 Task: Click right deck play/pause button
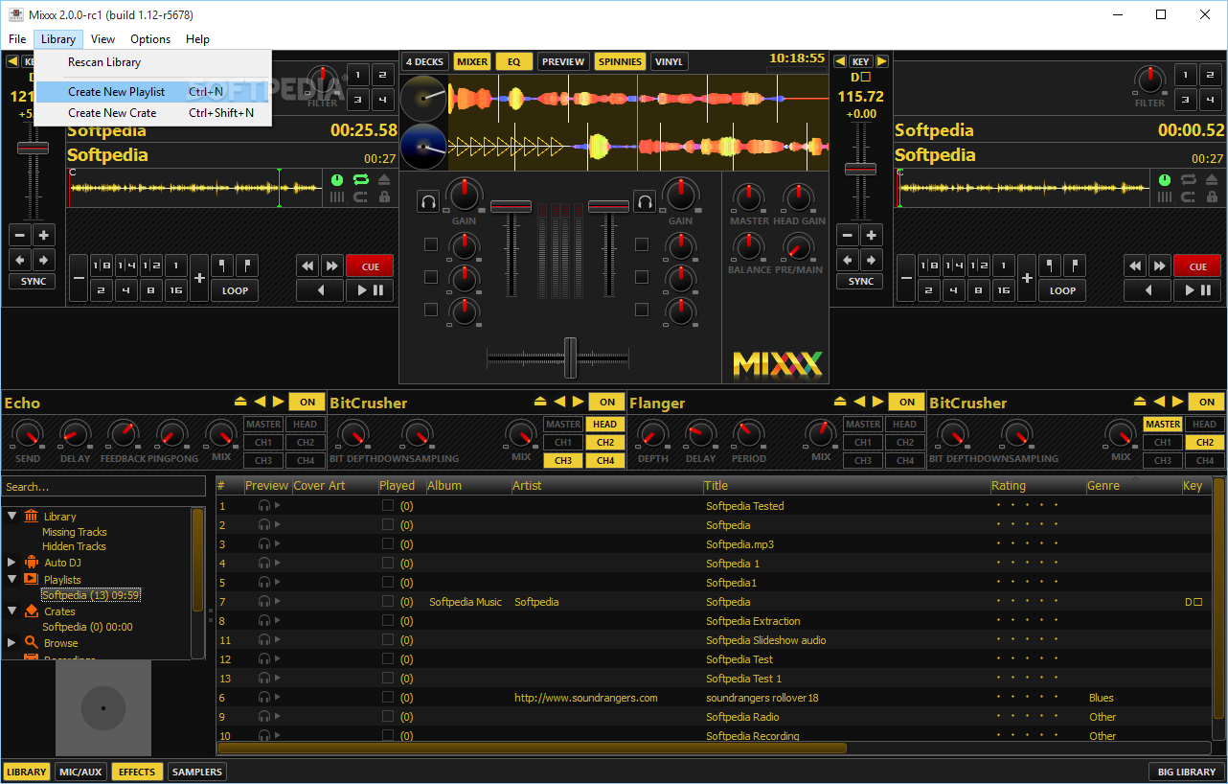tap(1197, 290)
